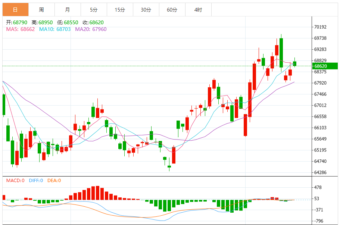The width and height of the screenshot is (340, 225).
Task: Click the tallest red MACD histogram bar
Action: (x=97, y=193)
